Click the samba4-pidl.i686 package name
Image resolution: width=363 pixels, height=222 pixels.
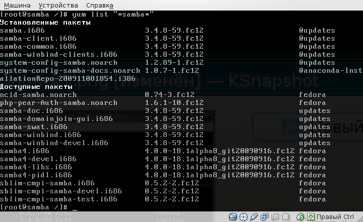36,175
